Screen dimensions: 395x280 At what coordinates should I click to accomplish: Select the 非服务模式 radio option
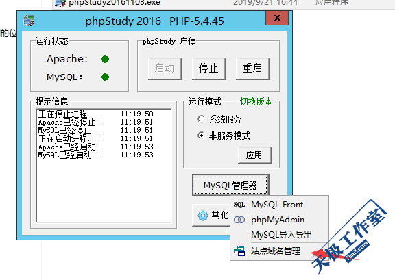pos(201,136)
